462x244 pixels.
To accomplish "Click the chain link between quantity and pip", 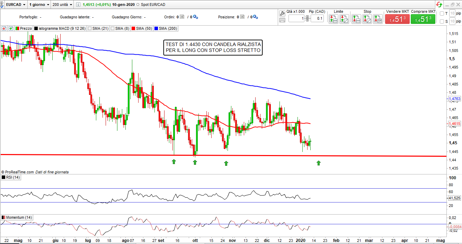I will click(308, 19).
